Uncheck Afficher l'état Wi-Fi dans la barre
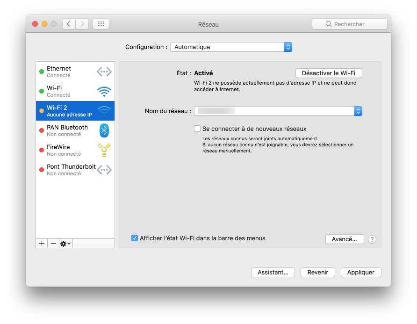 click(x=135, y=238)
